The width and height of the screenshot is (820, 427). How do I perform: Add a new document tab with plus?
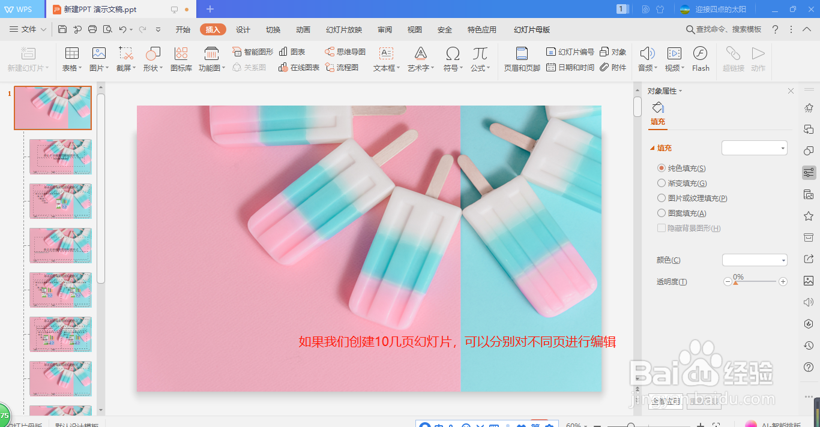tap(210, 9)
